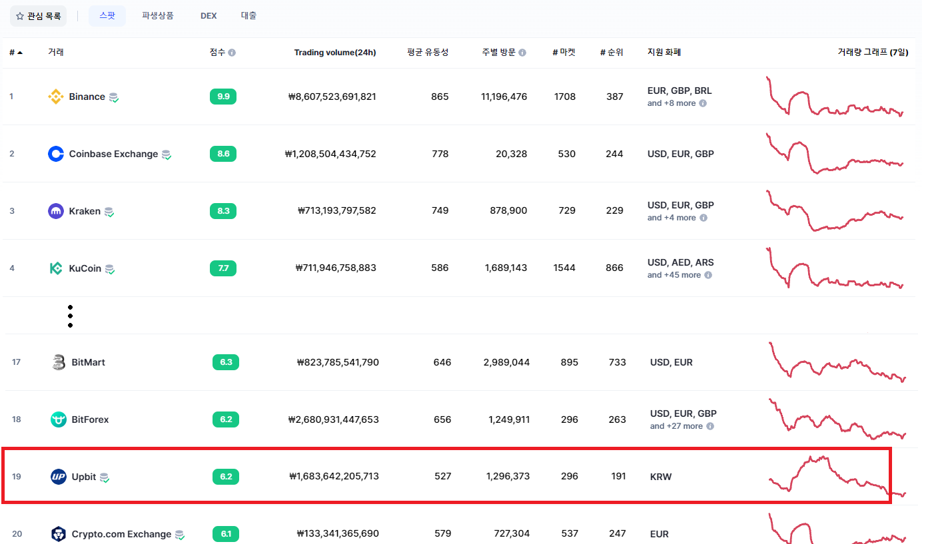Screen dimensions: 948x544
Task: Click the 11,196,476 weekly visits value
Action: (504, 97)
